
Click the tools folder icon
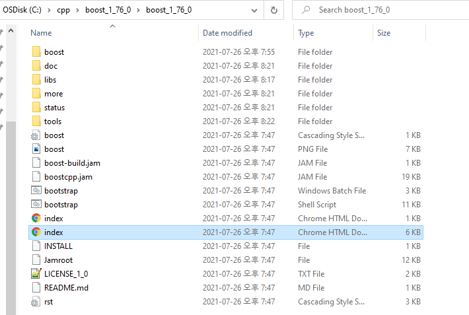tap(36, 121)
